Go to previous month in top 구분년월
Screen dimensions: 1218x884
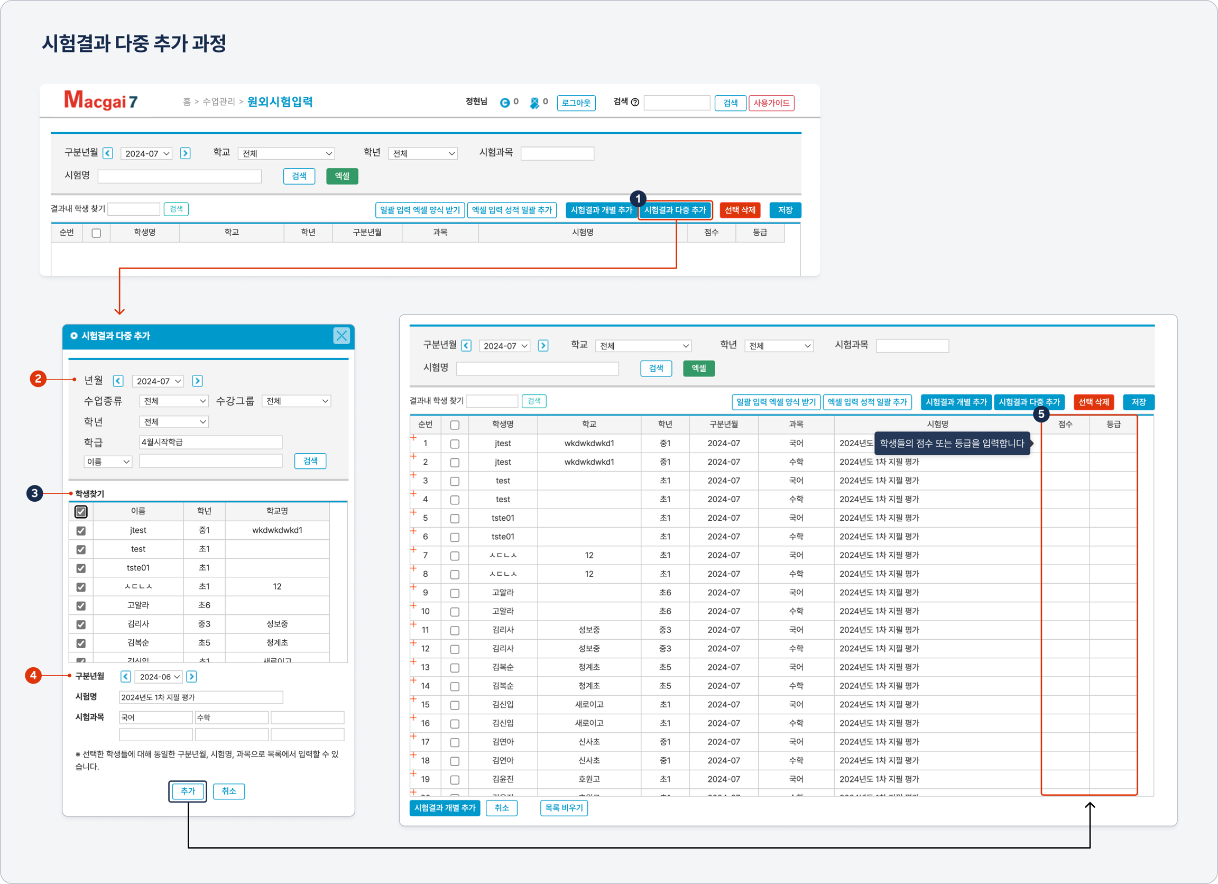tap(108, 154)
